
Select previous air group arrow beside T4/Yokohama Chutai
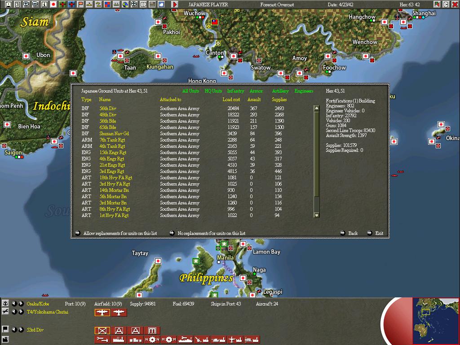coord(14,312)
